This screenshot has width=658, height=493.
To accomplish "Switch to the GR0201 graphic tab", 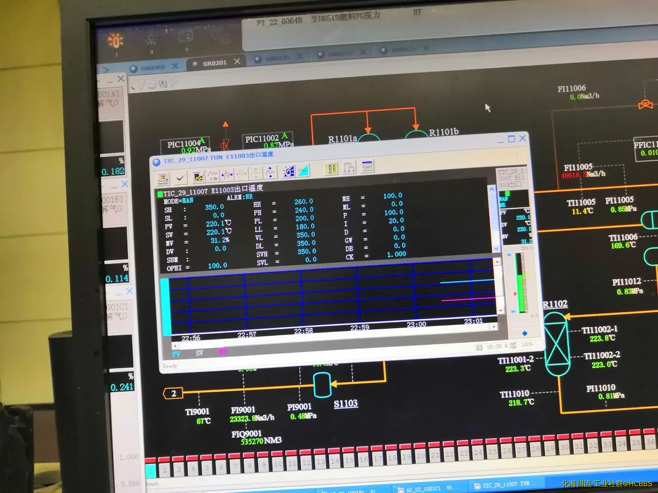I will (x=214, y=63).
